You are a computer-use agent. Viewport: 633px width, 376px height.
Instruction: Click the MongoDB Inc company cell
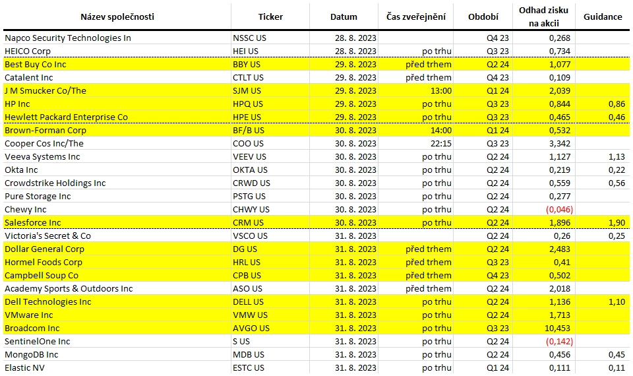coord(117,355)
